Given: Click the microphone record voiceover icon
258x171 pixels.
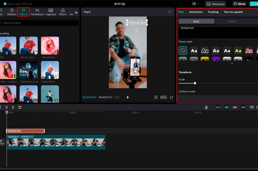Looking at the screenshot, I should (206, 107).
